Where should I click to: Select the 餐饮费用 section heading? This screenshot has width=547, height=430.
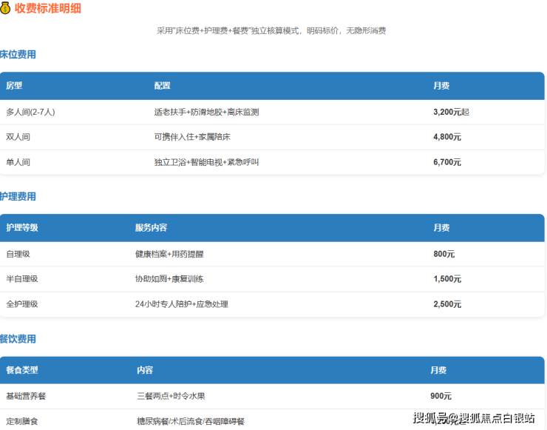(x=18, y=339)
